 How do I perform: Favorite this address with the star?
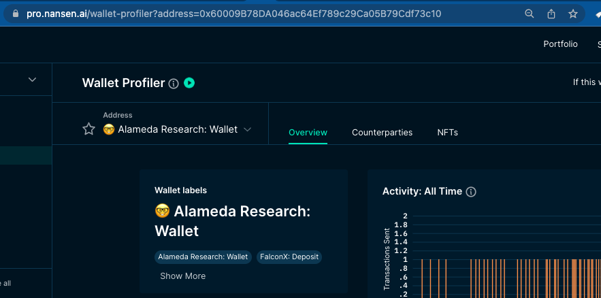pos(88,129)
